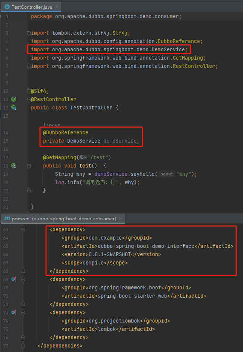Click the Java class icon on TestController.java tab
Viewport: 243px width, 352px height.
7,7
